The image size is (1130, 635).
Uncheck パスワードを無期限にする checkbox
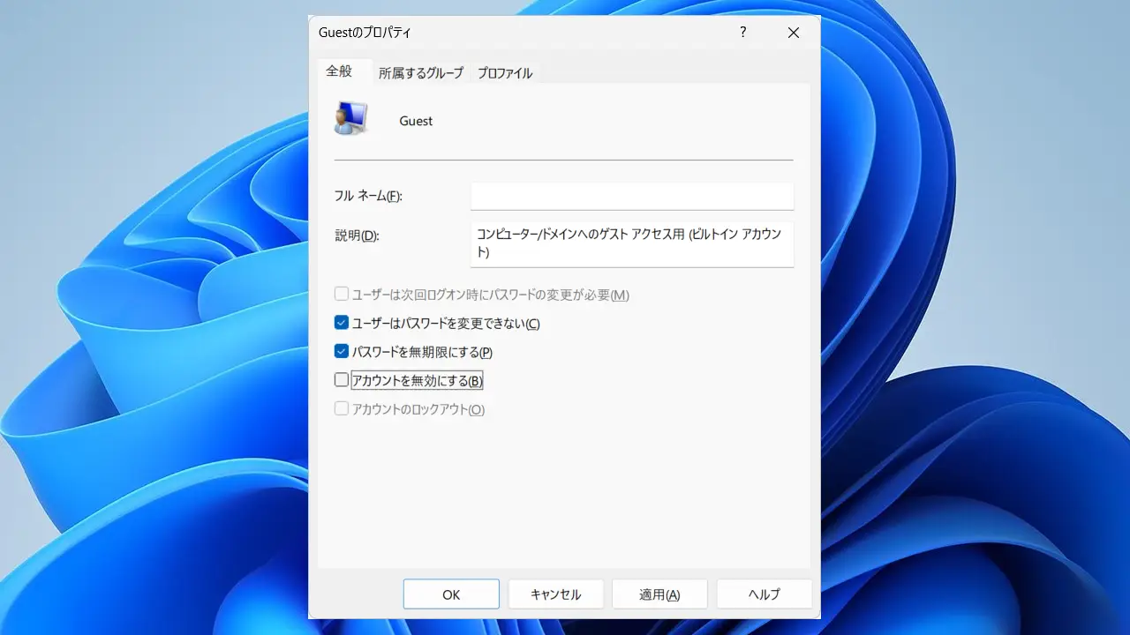(x=342, y=351)
